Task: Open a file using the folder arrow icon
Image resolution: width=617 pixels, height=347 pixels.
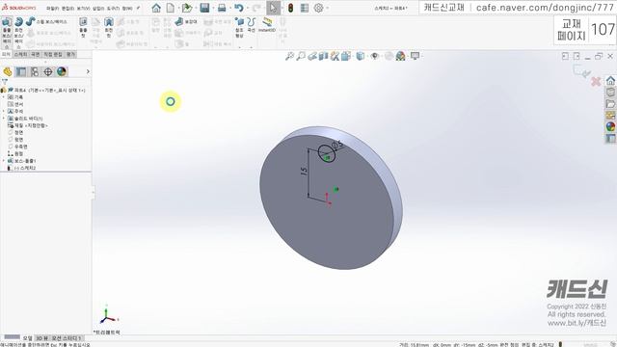Action: [x=187, y=8]
